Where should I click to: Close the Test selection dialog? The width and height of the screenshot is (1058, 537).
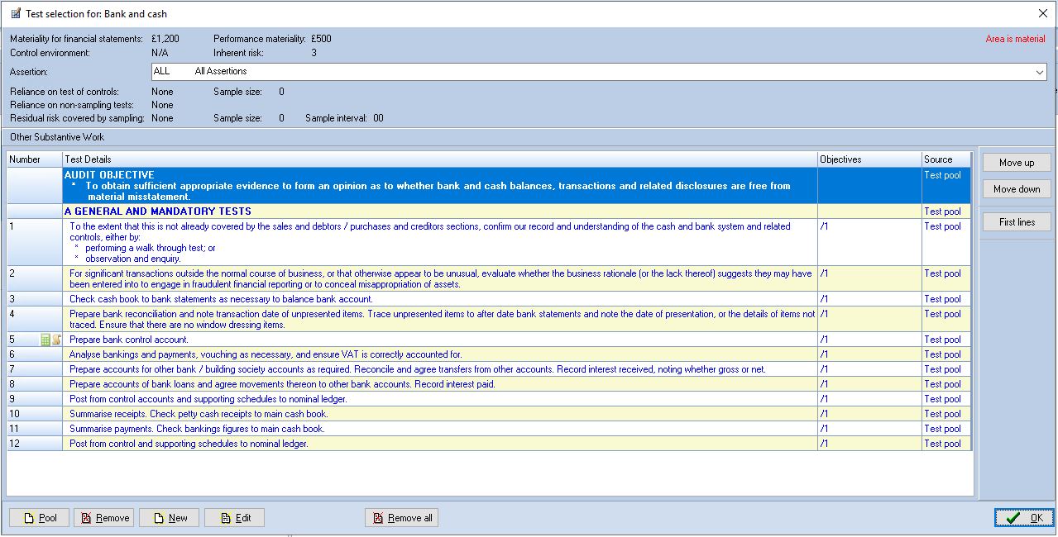point(1042,13)
